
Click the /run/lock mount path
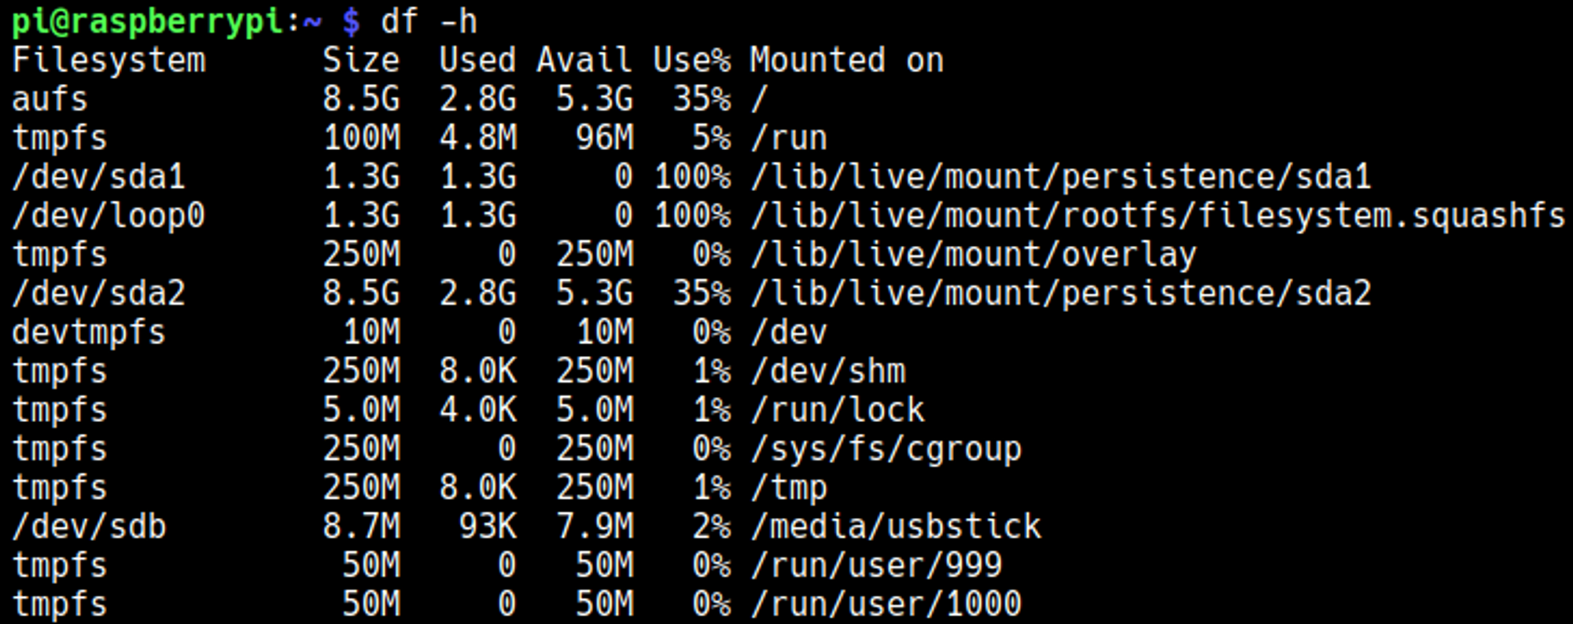coord(838,410)
